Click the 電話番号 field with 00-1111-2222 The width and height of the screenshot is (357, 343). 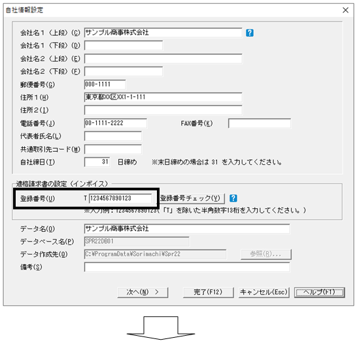(x=116, y=123)
